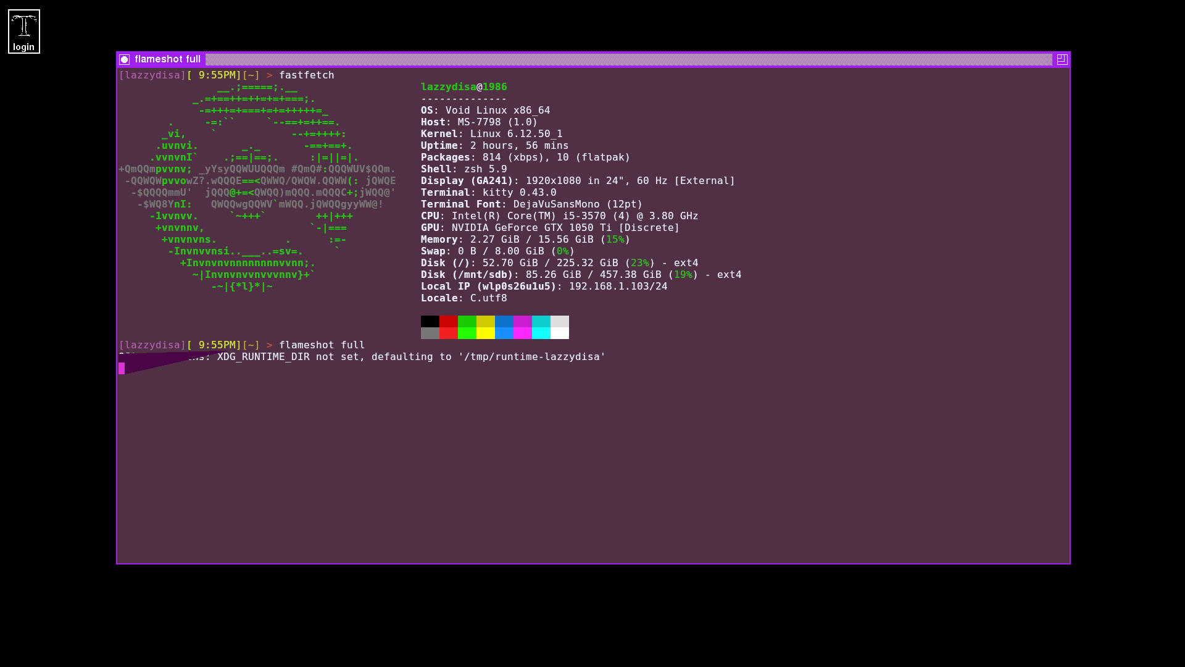1185x667 pixels.
Task: Click the lazzydisa@1986 header text
Action: pos(464,87)
